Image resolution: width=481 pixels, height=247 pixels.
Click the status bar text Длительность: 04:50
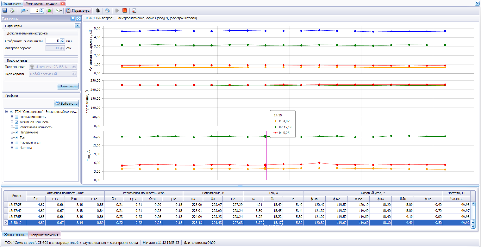click(x=200, y=242)
